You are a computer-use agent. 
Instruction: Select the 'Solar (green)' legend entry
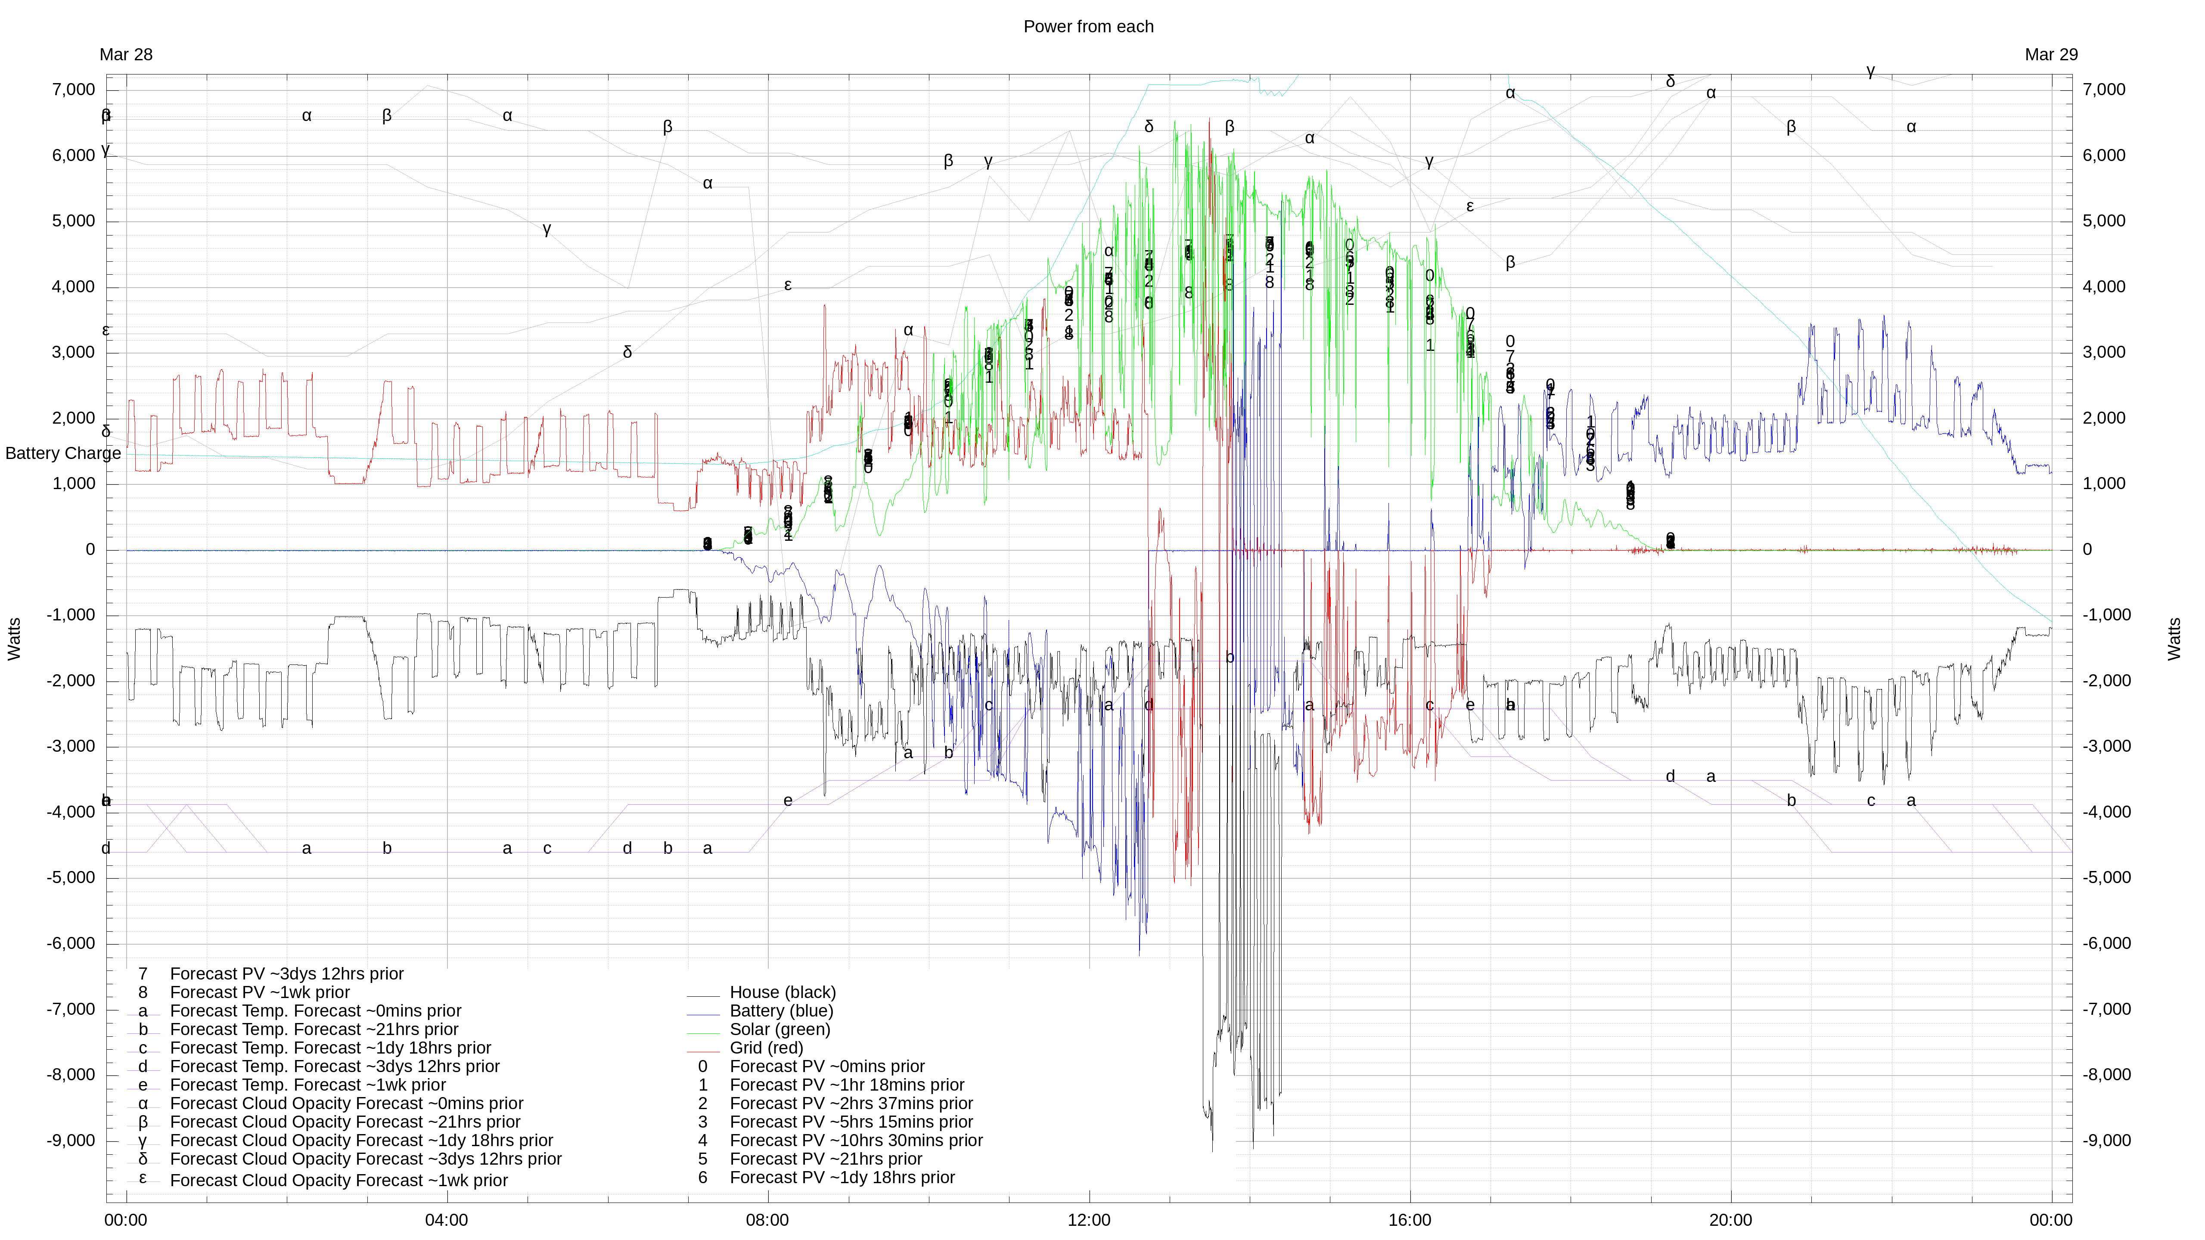pyautogui.click(x=780, y=1029)
